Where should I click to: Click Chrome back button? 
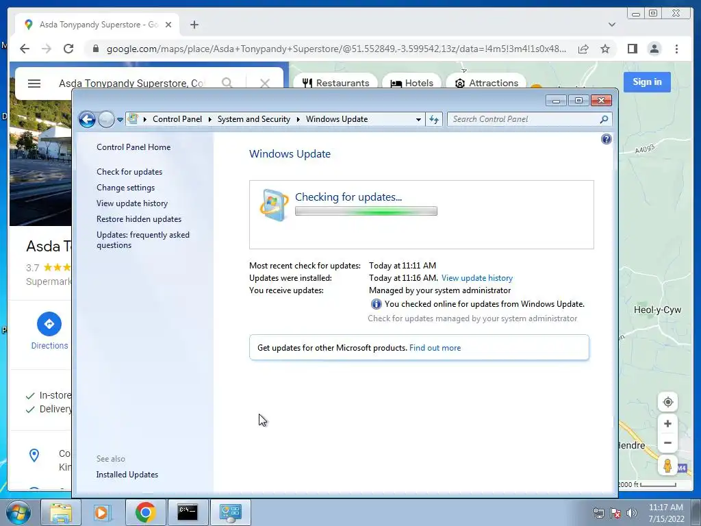coord(25,49)
